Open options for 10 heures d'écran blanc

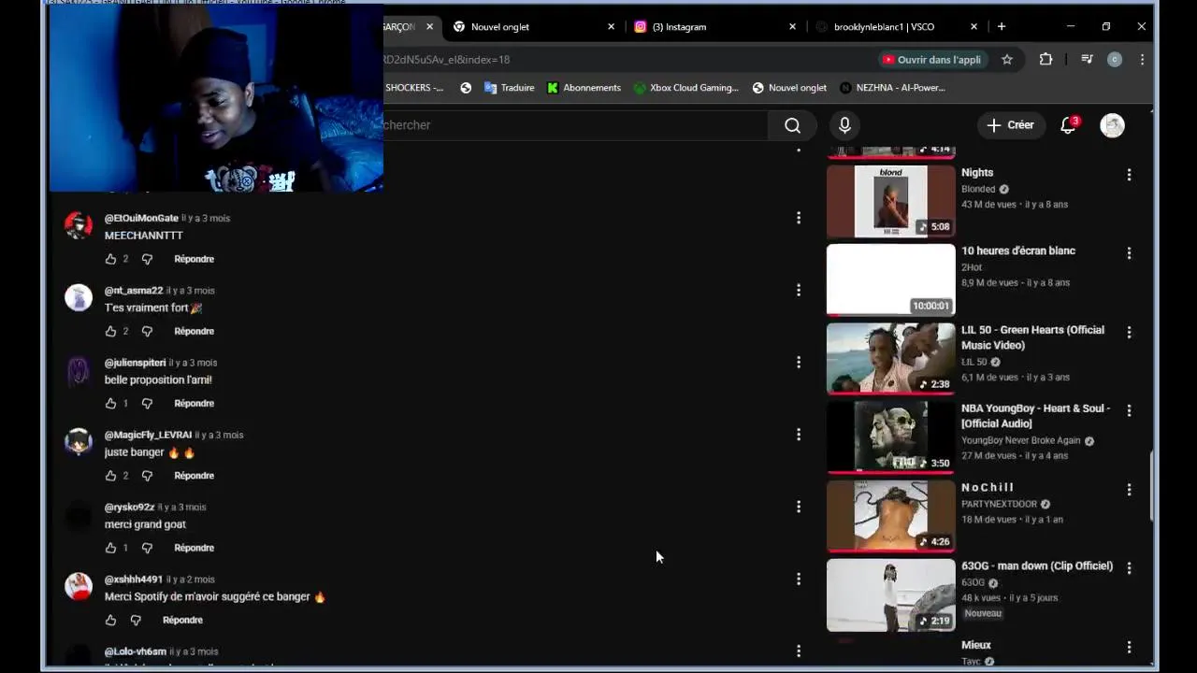1129,253
